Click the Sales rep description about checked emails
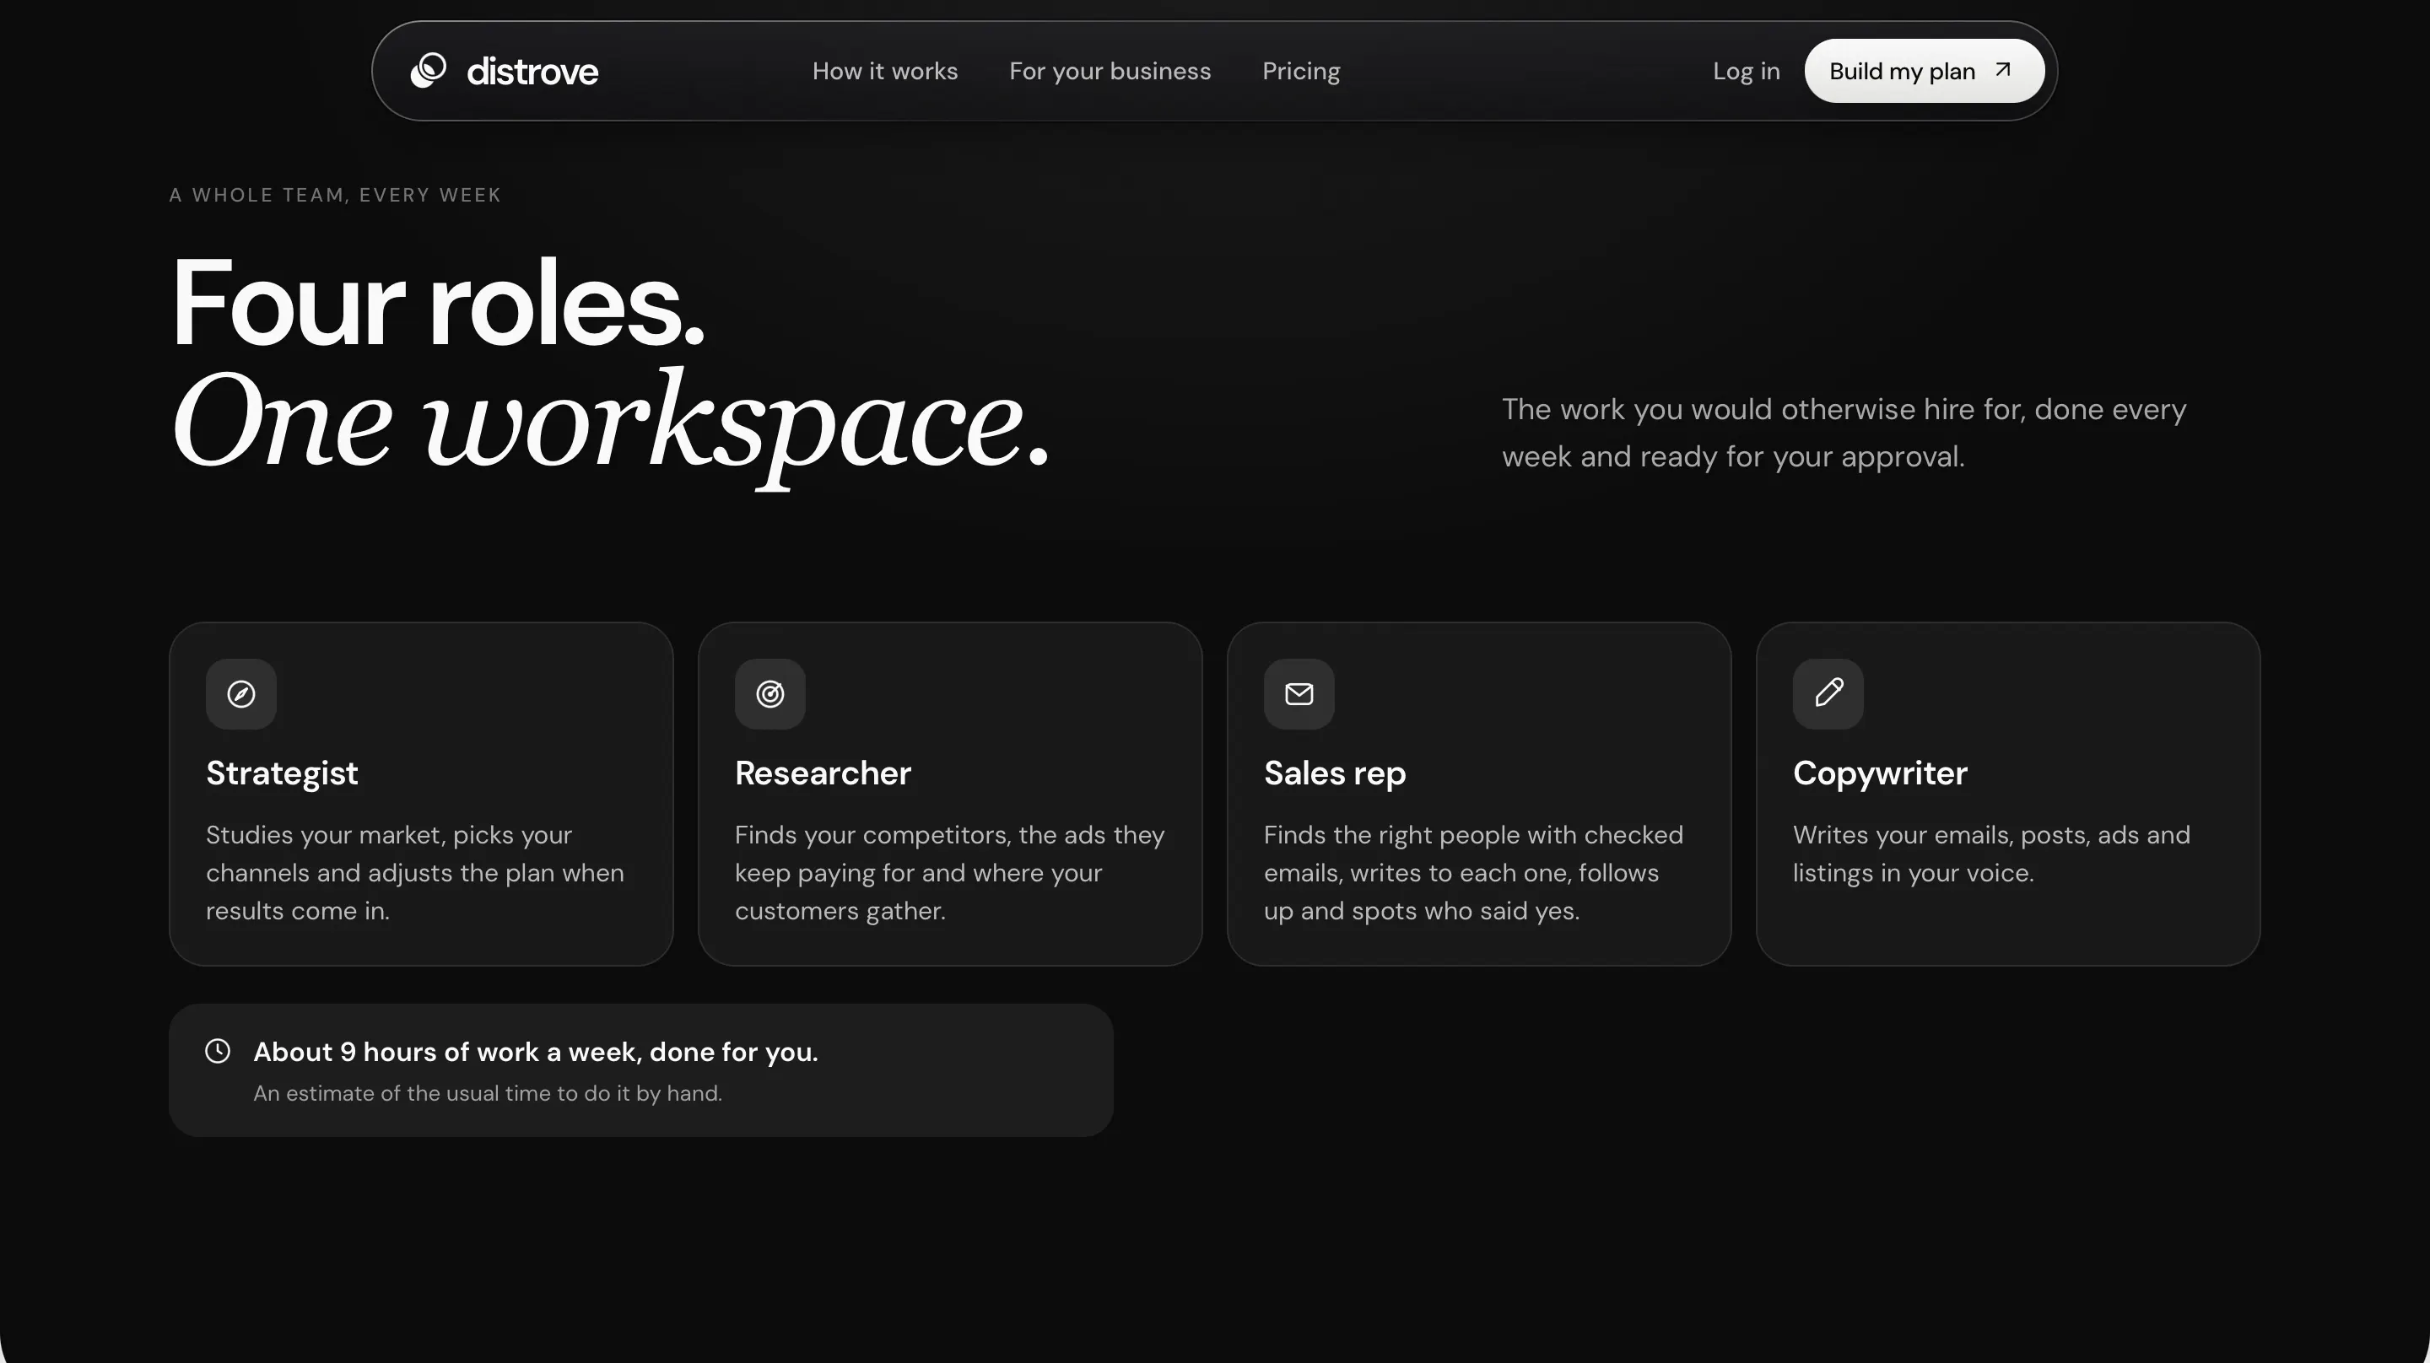Viewport: 2430px width, 1363px height. click(x=1473, y=872)
